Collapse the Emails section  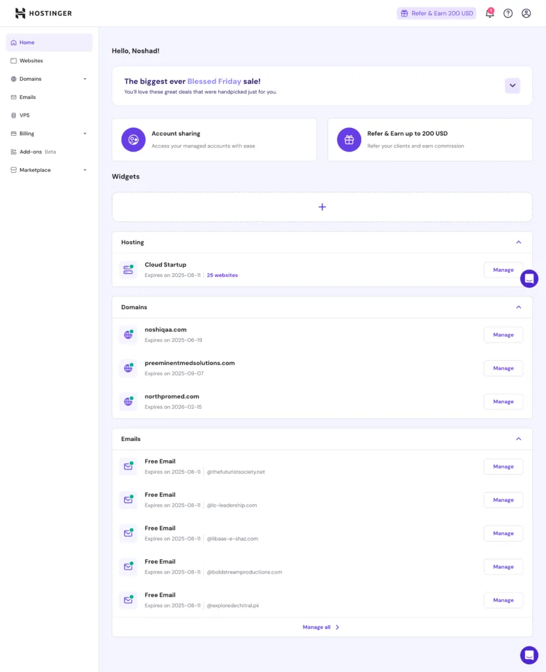click(518, 439)
